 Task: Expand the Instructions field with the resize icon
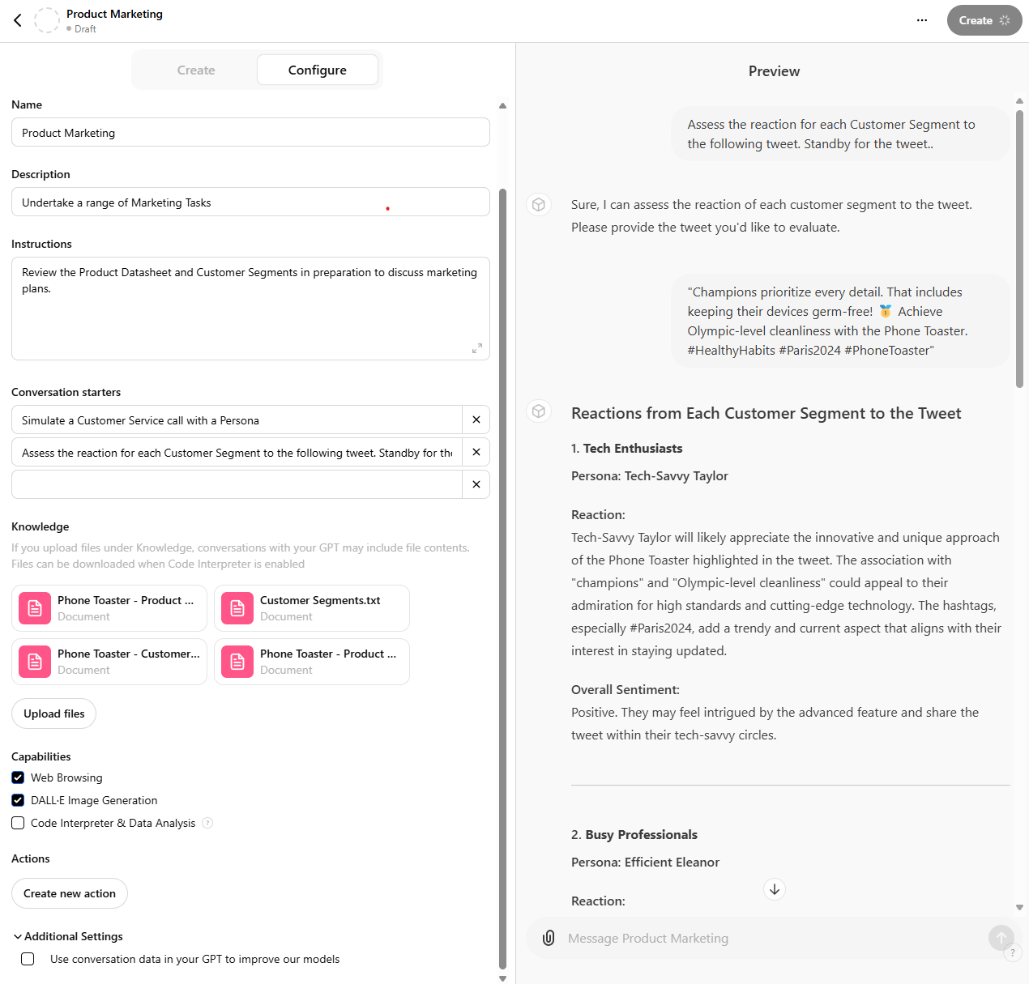(x=478, y=349)
